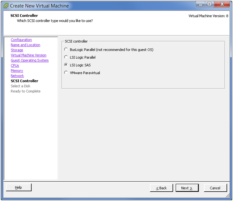Screen dimensions: 233x201
Task: Open the Memory step link
Action: (17, 71)
